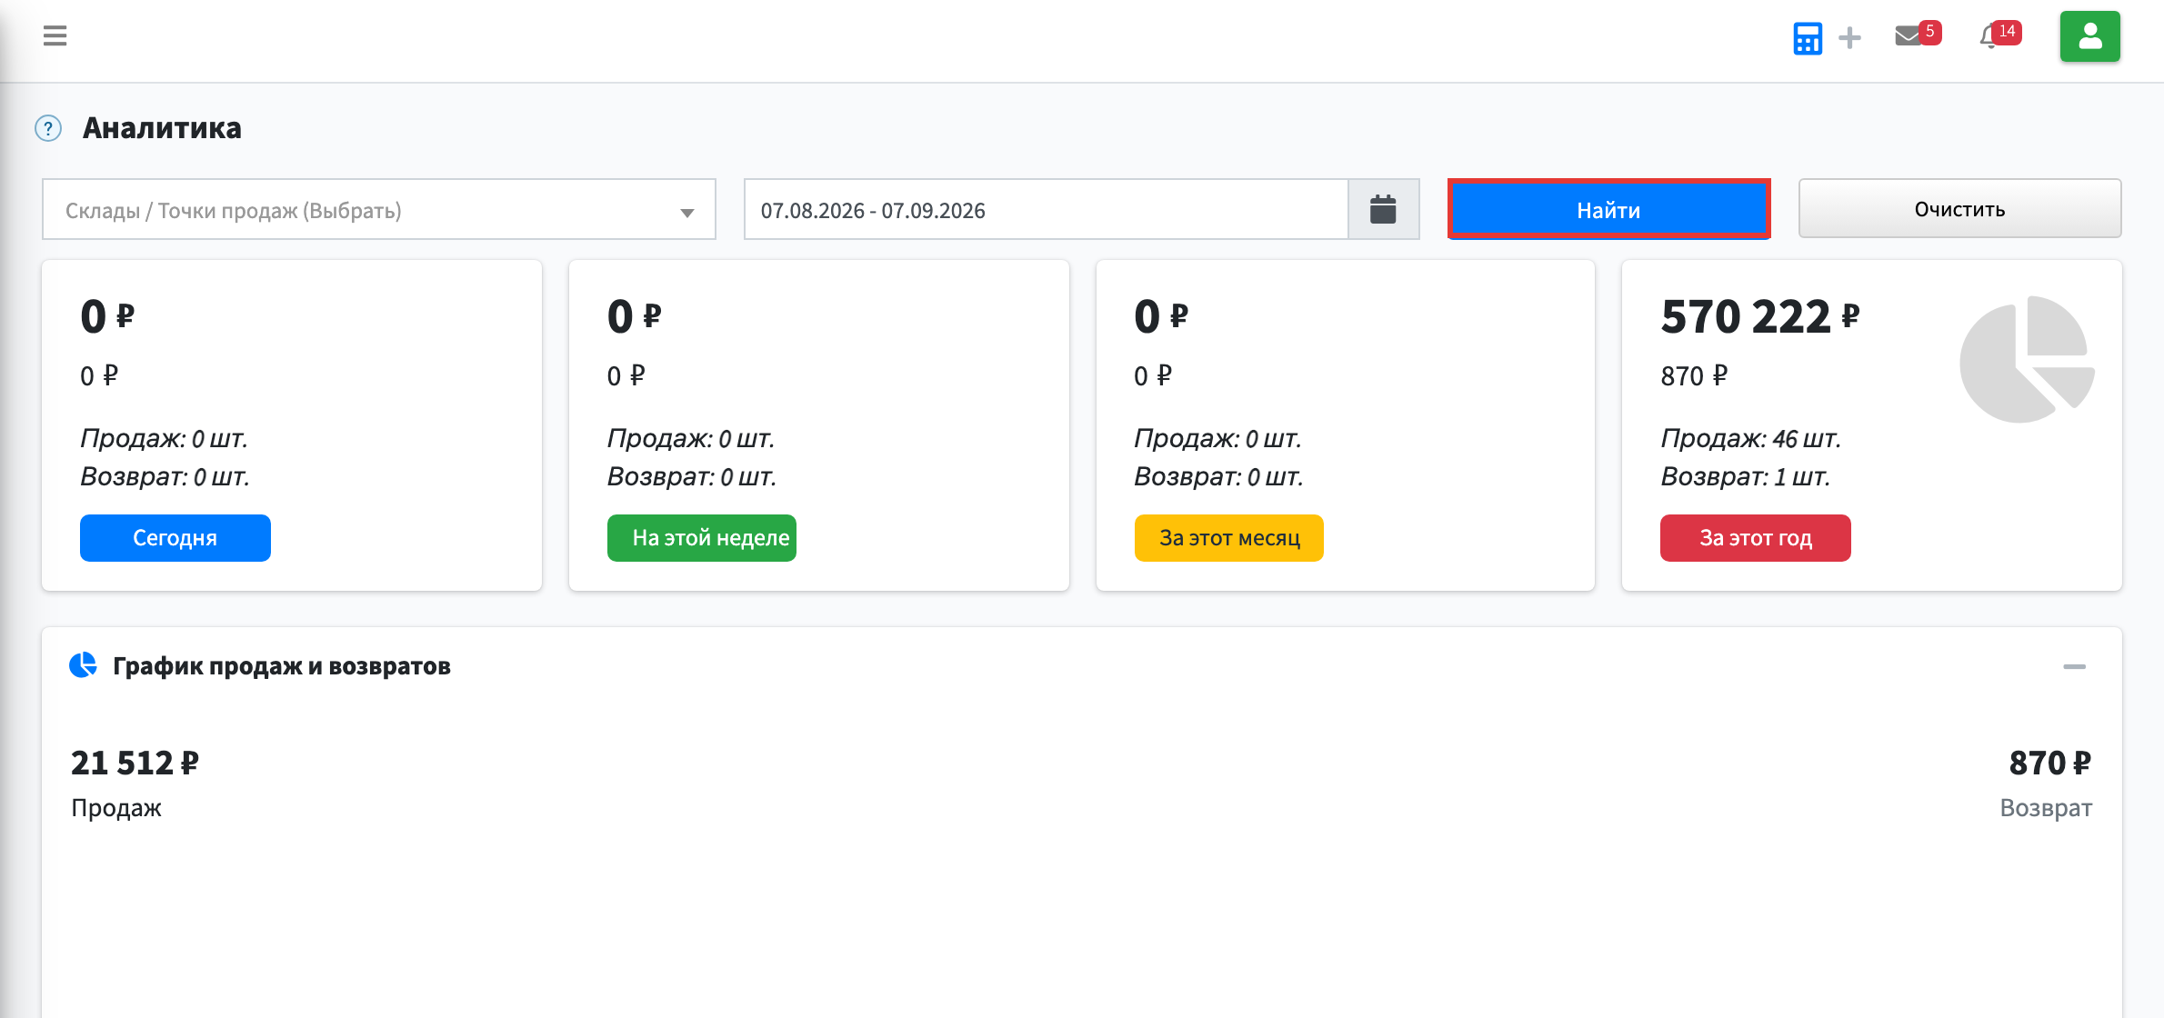
Task: Open messages envelope with 5 badge
Action: (x=1918, y=35)
